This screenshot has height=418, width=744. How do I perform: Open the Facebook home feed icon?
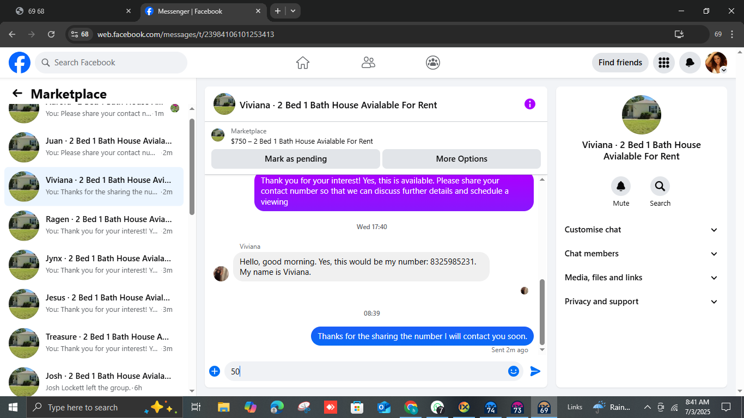pyautogui.click(x=303, y=63)
